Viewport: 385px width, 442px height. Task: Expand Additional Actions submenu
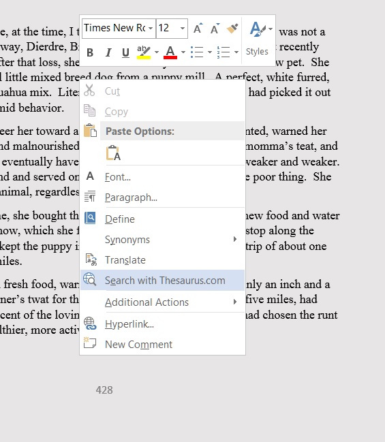point(162,302)
